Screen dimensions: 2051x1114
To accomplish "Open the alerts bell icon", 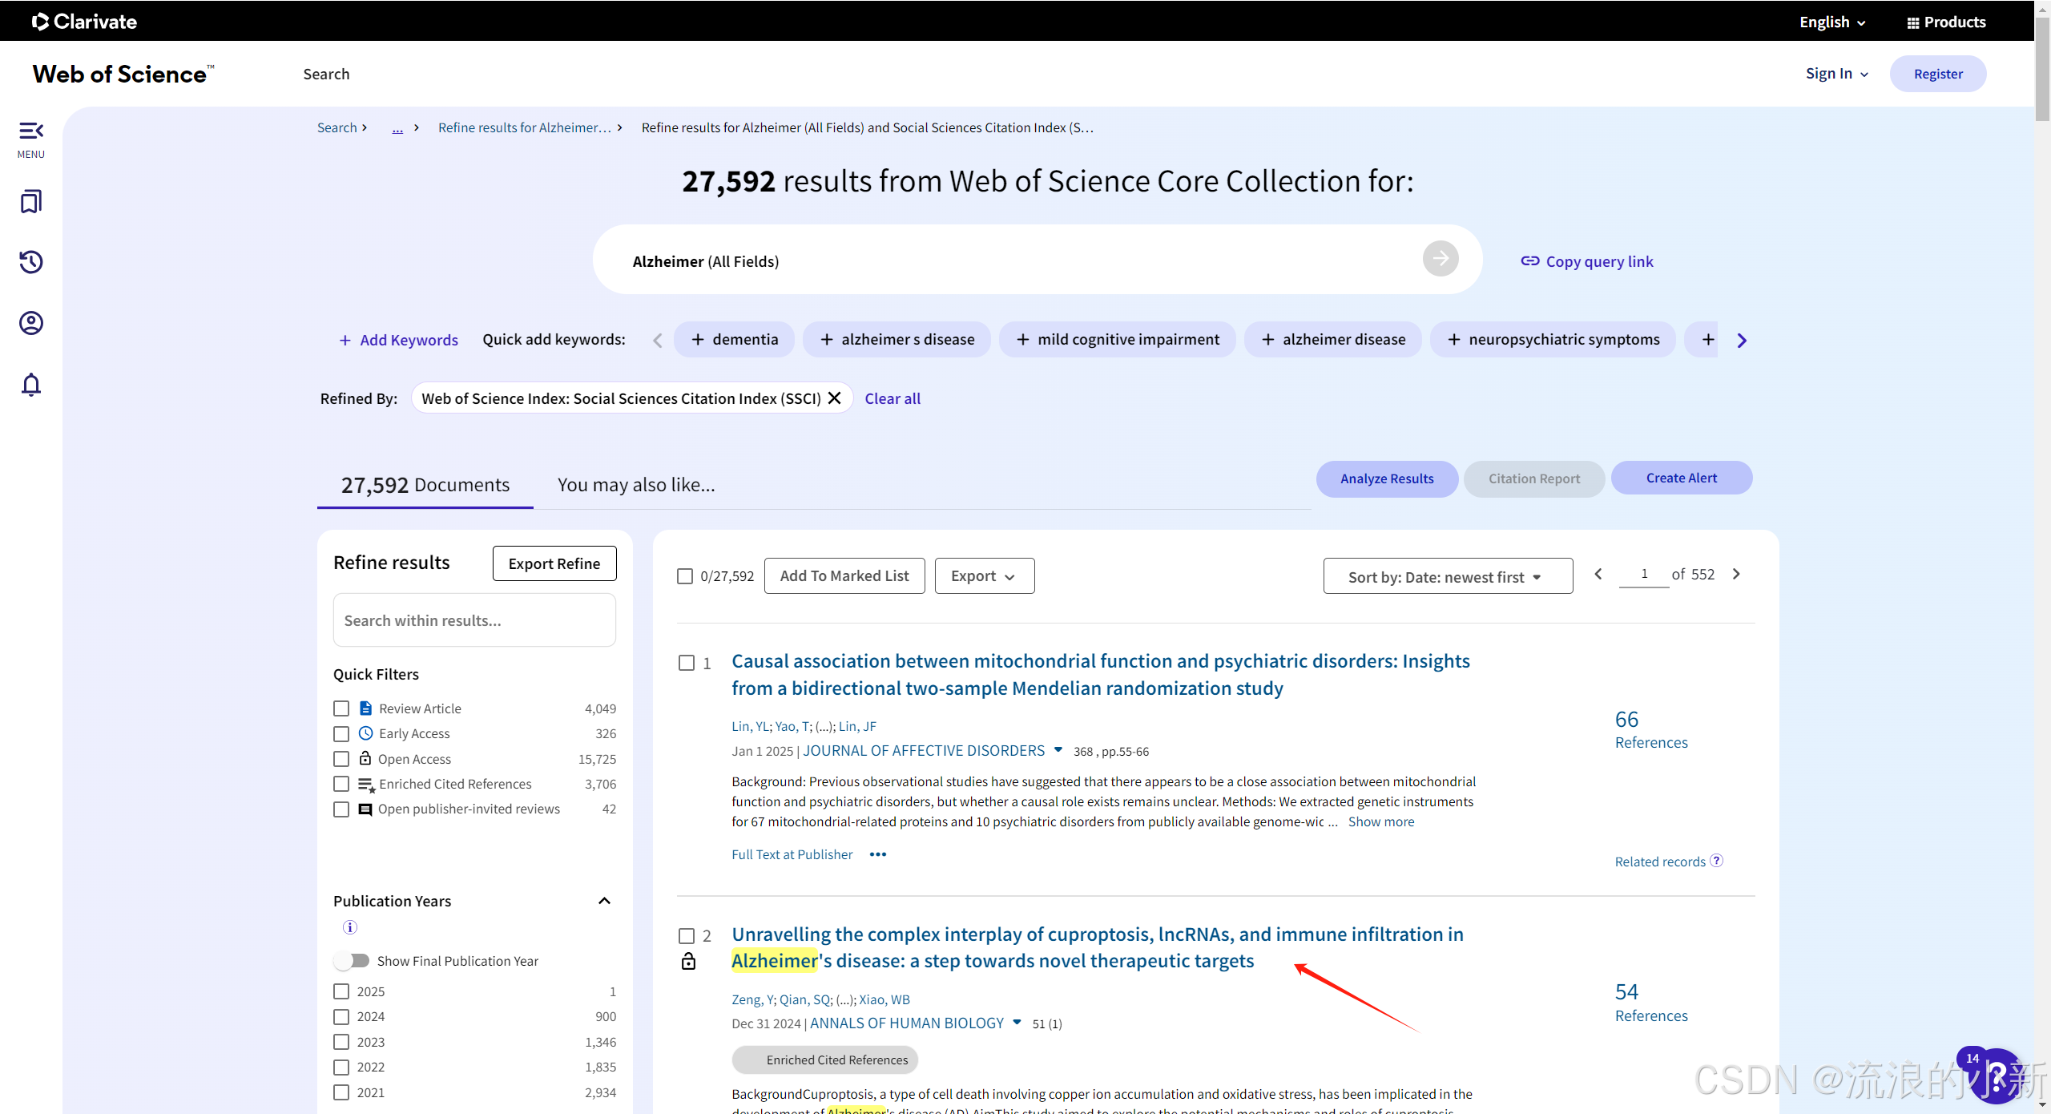I will pyautogui.click(x=30, y=385).
